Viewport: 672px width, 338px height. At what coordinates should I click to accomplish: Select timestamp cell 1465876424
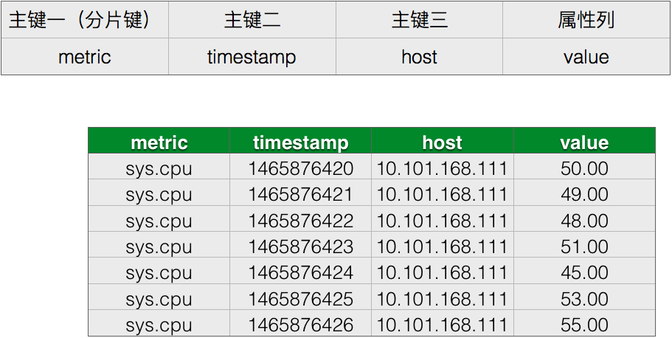[x=300, y=271]
